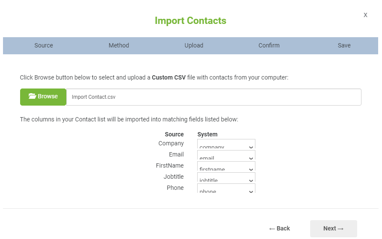Open the company system field dropdown
The image size is (382, 239).
[226, 144]
